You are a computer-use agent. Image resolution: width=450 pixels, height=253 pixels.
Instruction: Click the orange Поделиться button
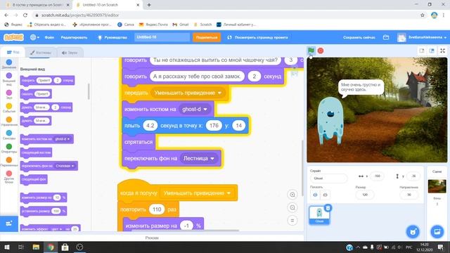(x=207, y=37)
